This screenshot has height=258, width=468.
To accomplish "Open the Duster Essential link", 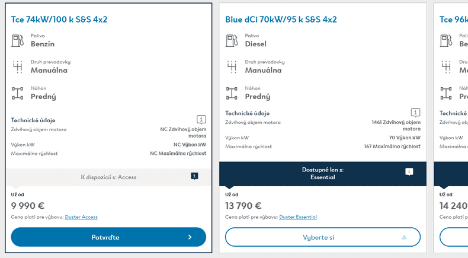I will 297,217.
